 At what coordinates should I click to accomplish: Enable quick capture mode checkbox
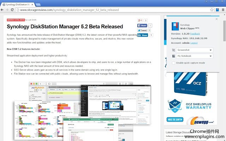coord(173,63)
